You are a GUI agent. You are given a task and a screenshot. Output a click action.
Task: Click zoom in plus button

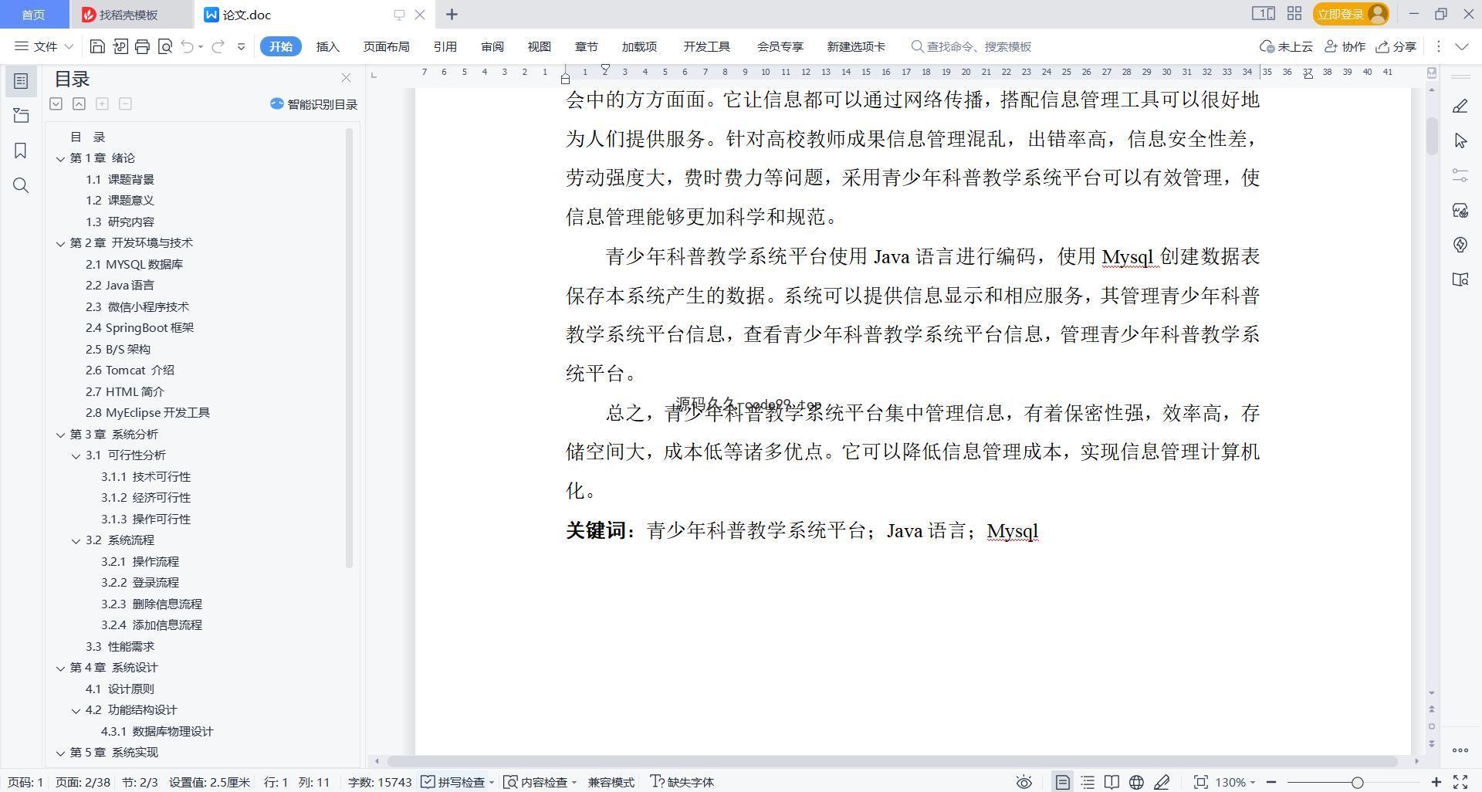[x=1436, y=782]
